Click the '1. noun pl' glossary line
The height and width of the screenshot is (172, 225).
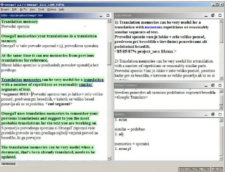click(123, 148)
